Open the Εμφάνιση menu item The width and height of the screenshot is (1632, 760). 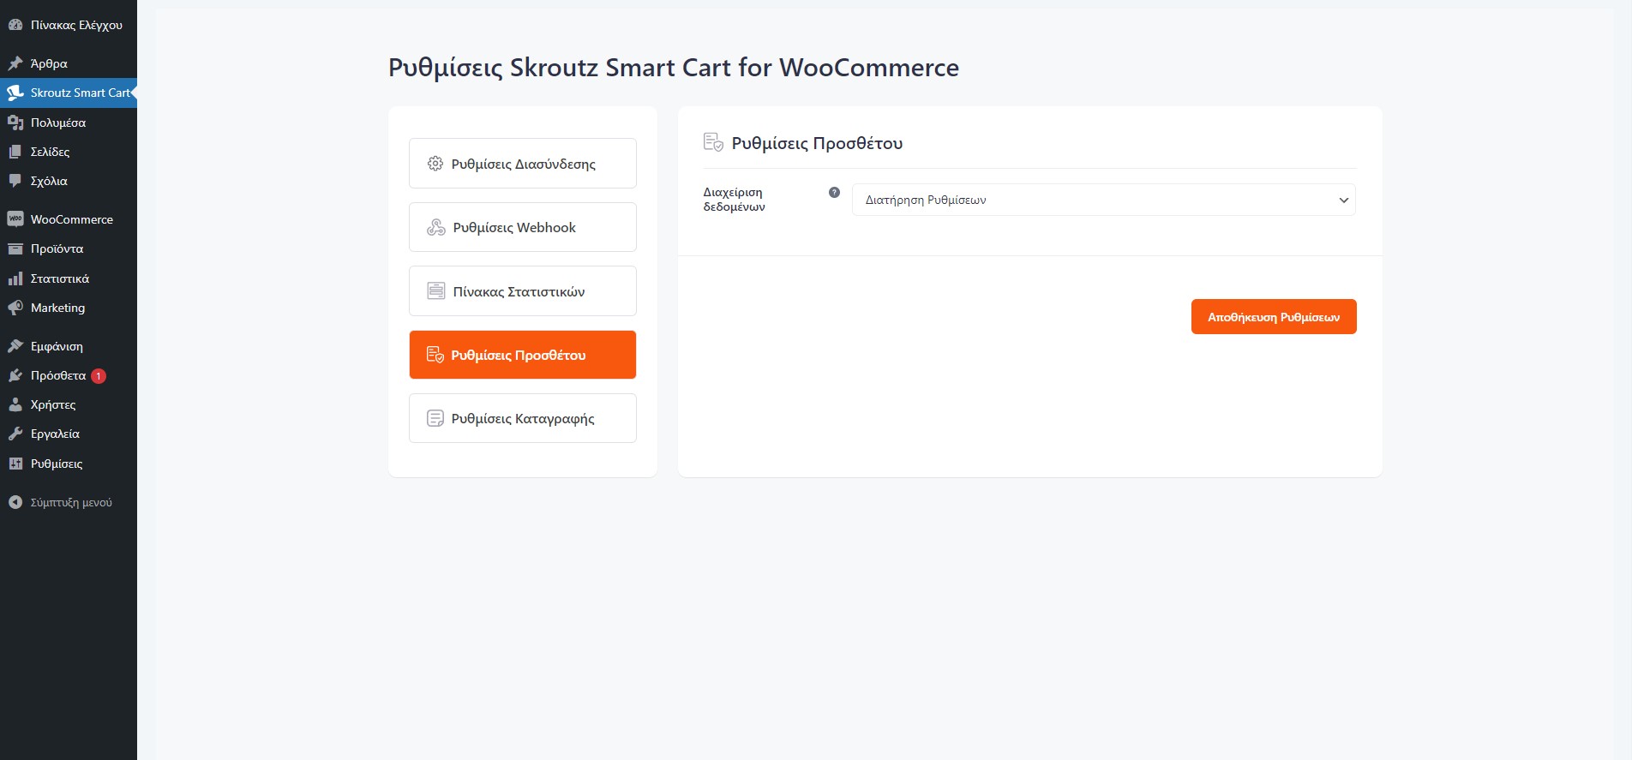coord(57,346)
